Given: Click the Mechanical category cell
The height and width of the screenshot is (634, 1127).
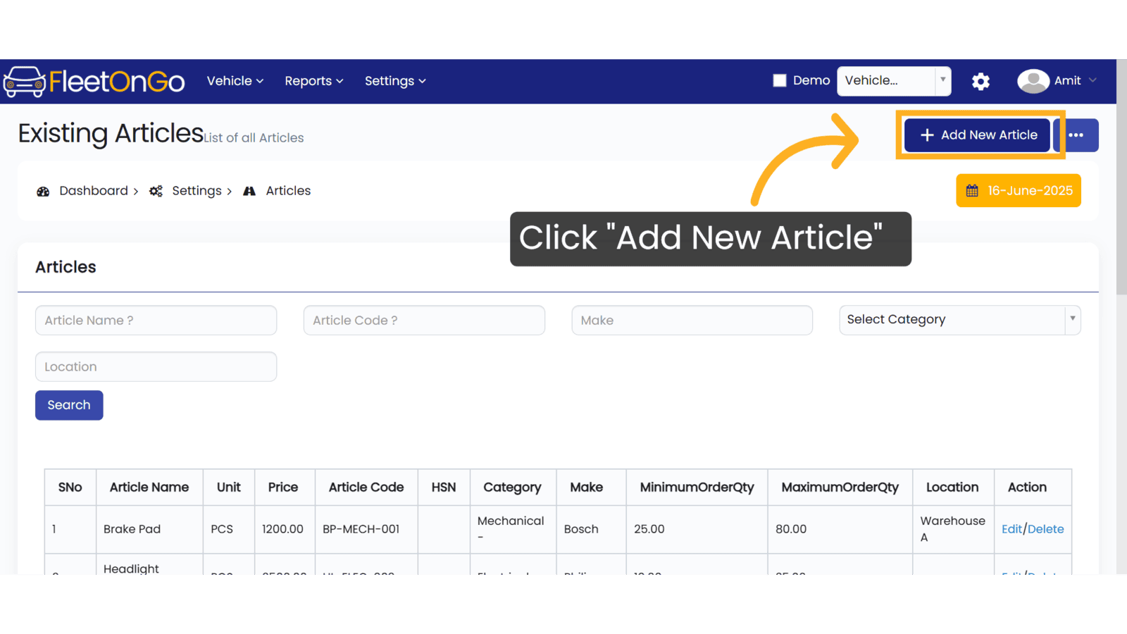Looking at the screenshot, I should click(511, 529).
